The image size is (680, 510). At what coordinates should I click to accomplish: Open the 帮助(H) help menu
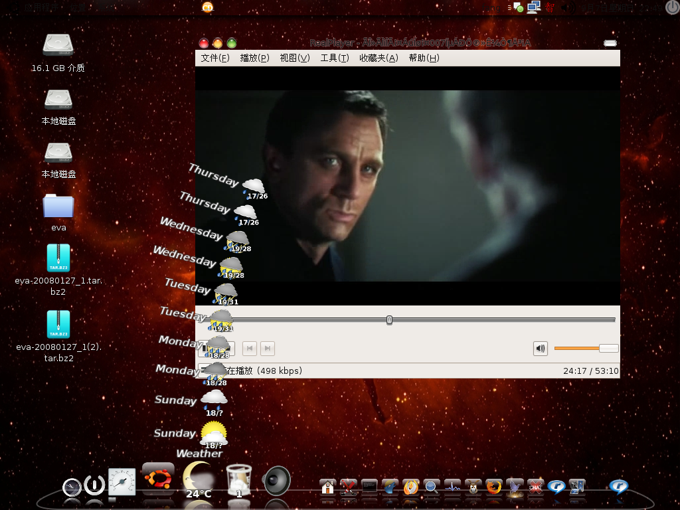coord(424,58)
